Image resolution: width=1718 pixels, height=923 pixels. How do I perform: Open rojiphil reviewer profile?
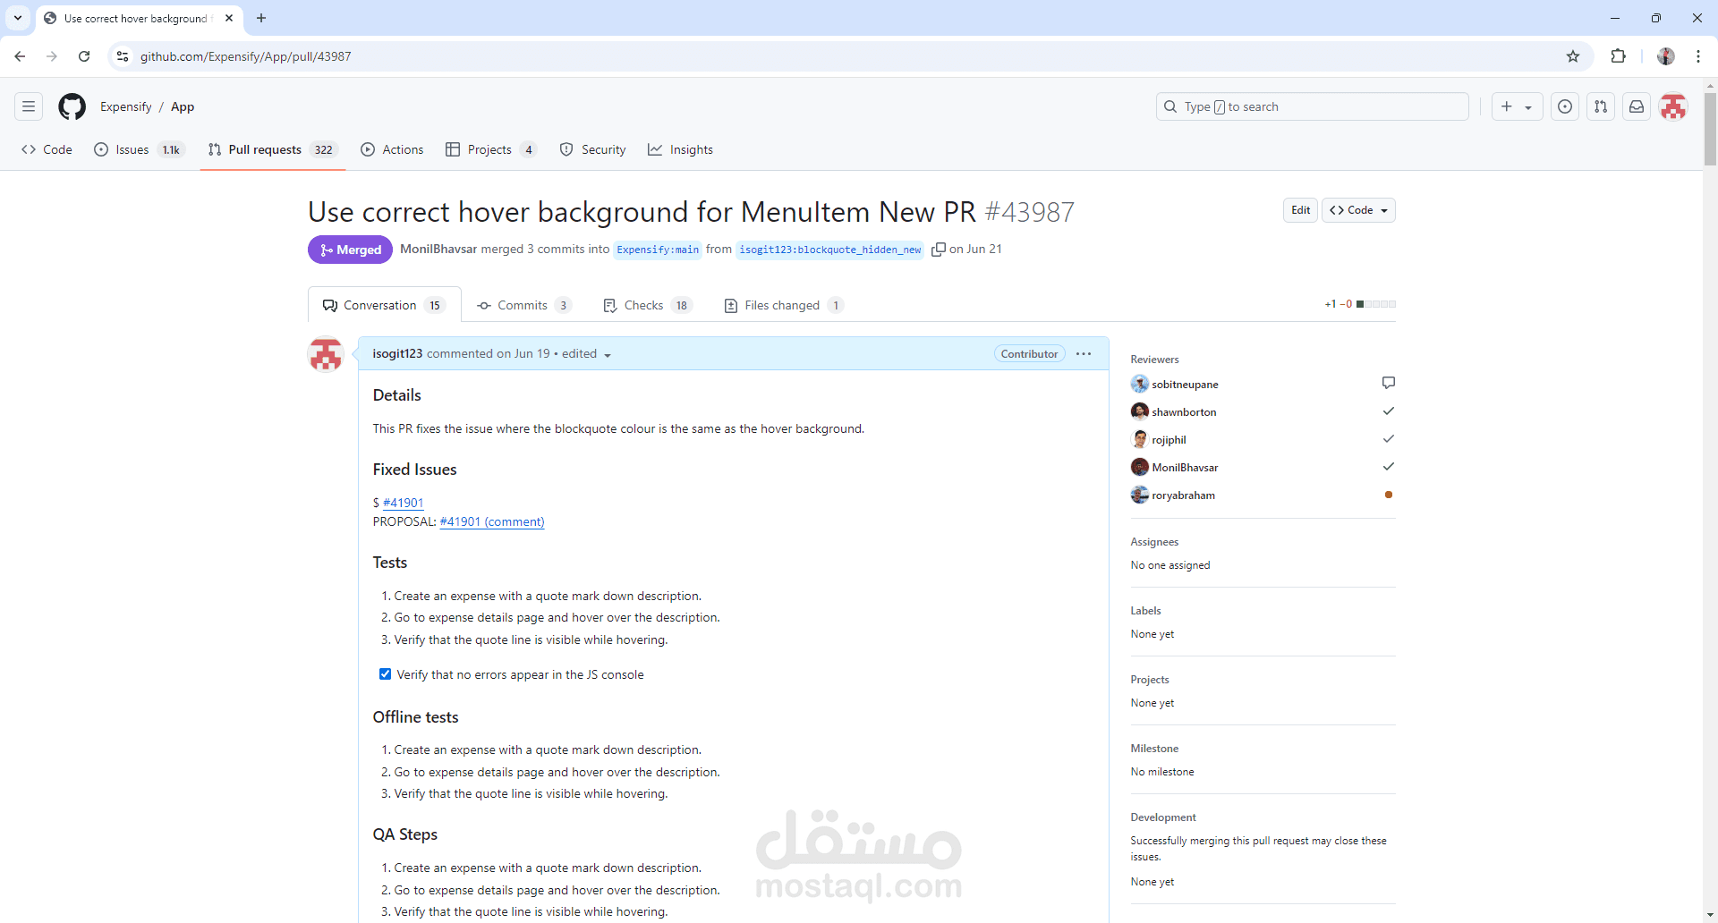(1169, 439)
